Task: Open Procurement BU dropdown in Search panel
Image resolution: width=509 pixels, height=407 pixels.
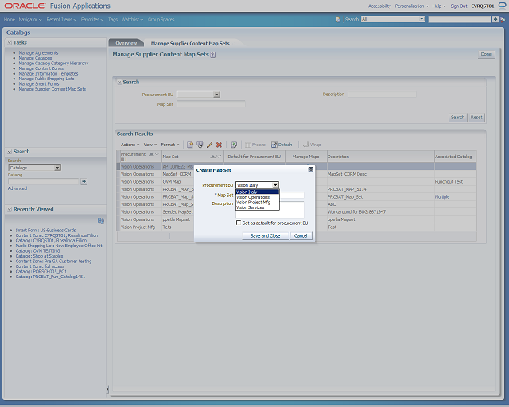Action: (x=216, y=95)
